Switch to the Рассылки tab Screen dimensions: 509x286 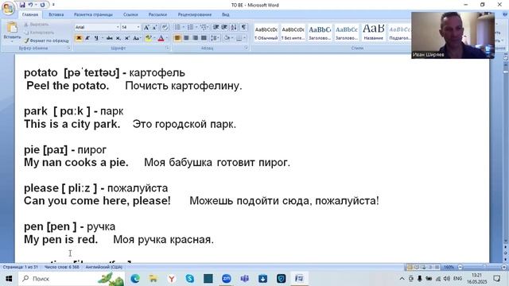point(157,14)
